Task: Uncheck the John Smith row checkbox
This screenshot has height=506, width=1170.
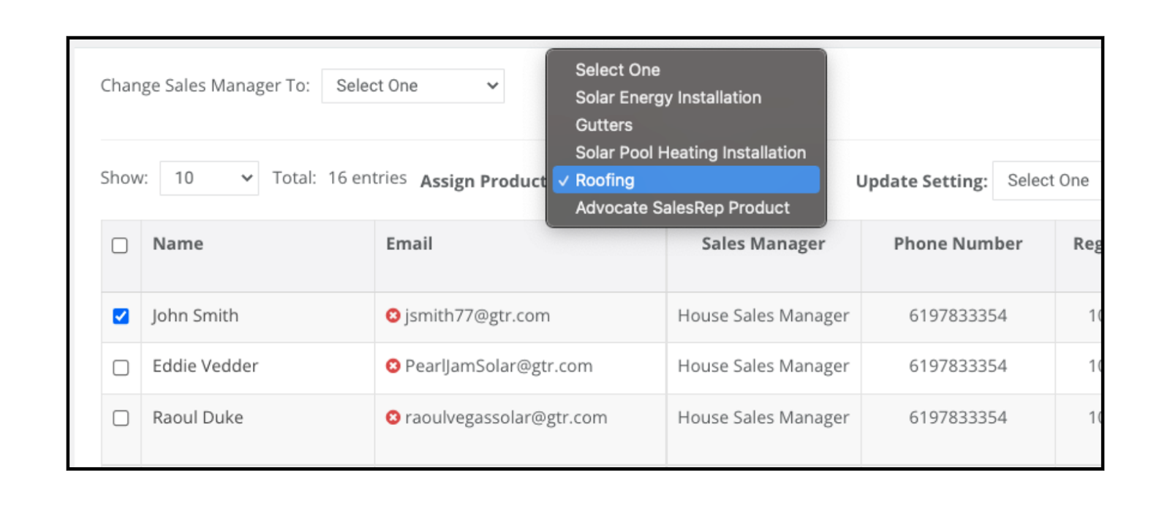Action: pos(121,316)
